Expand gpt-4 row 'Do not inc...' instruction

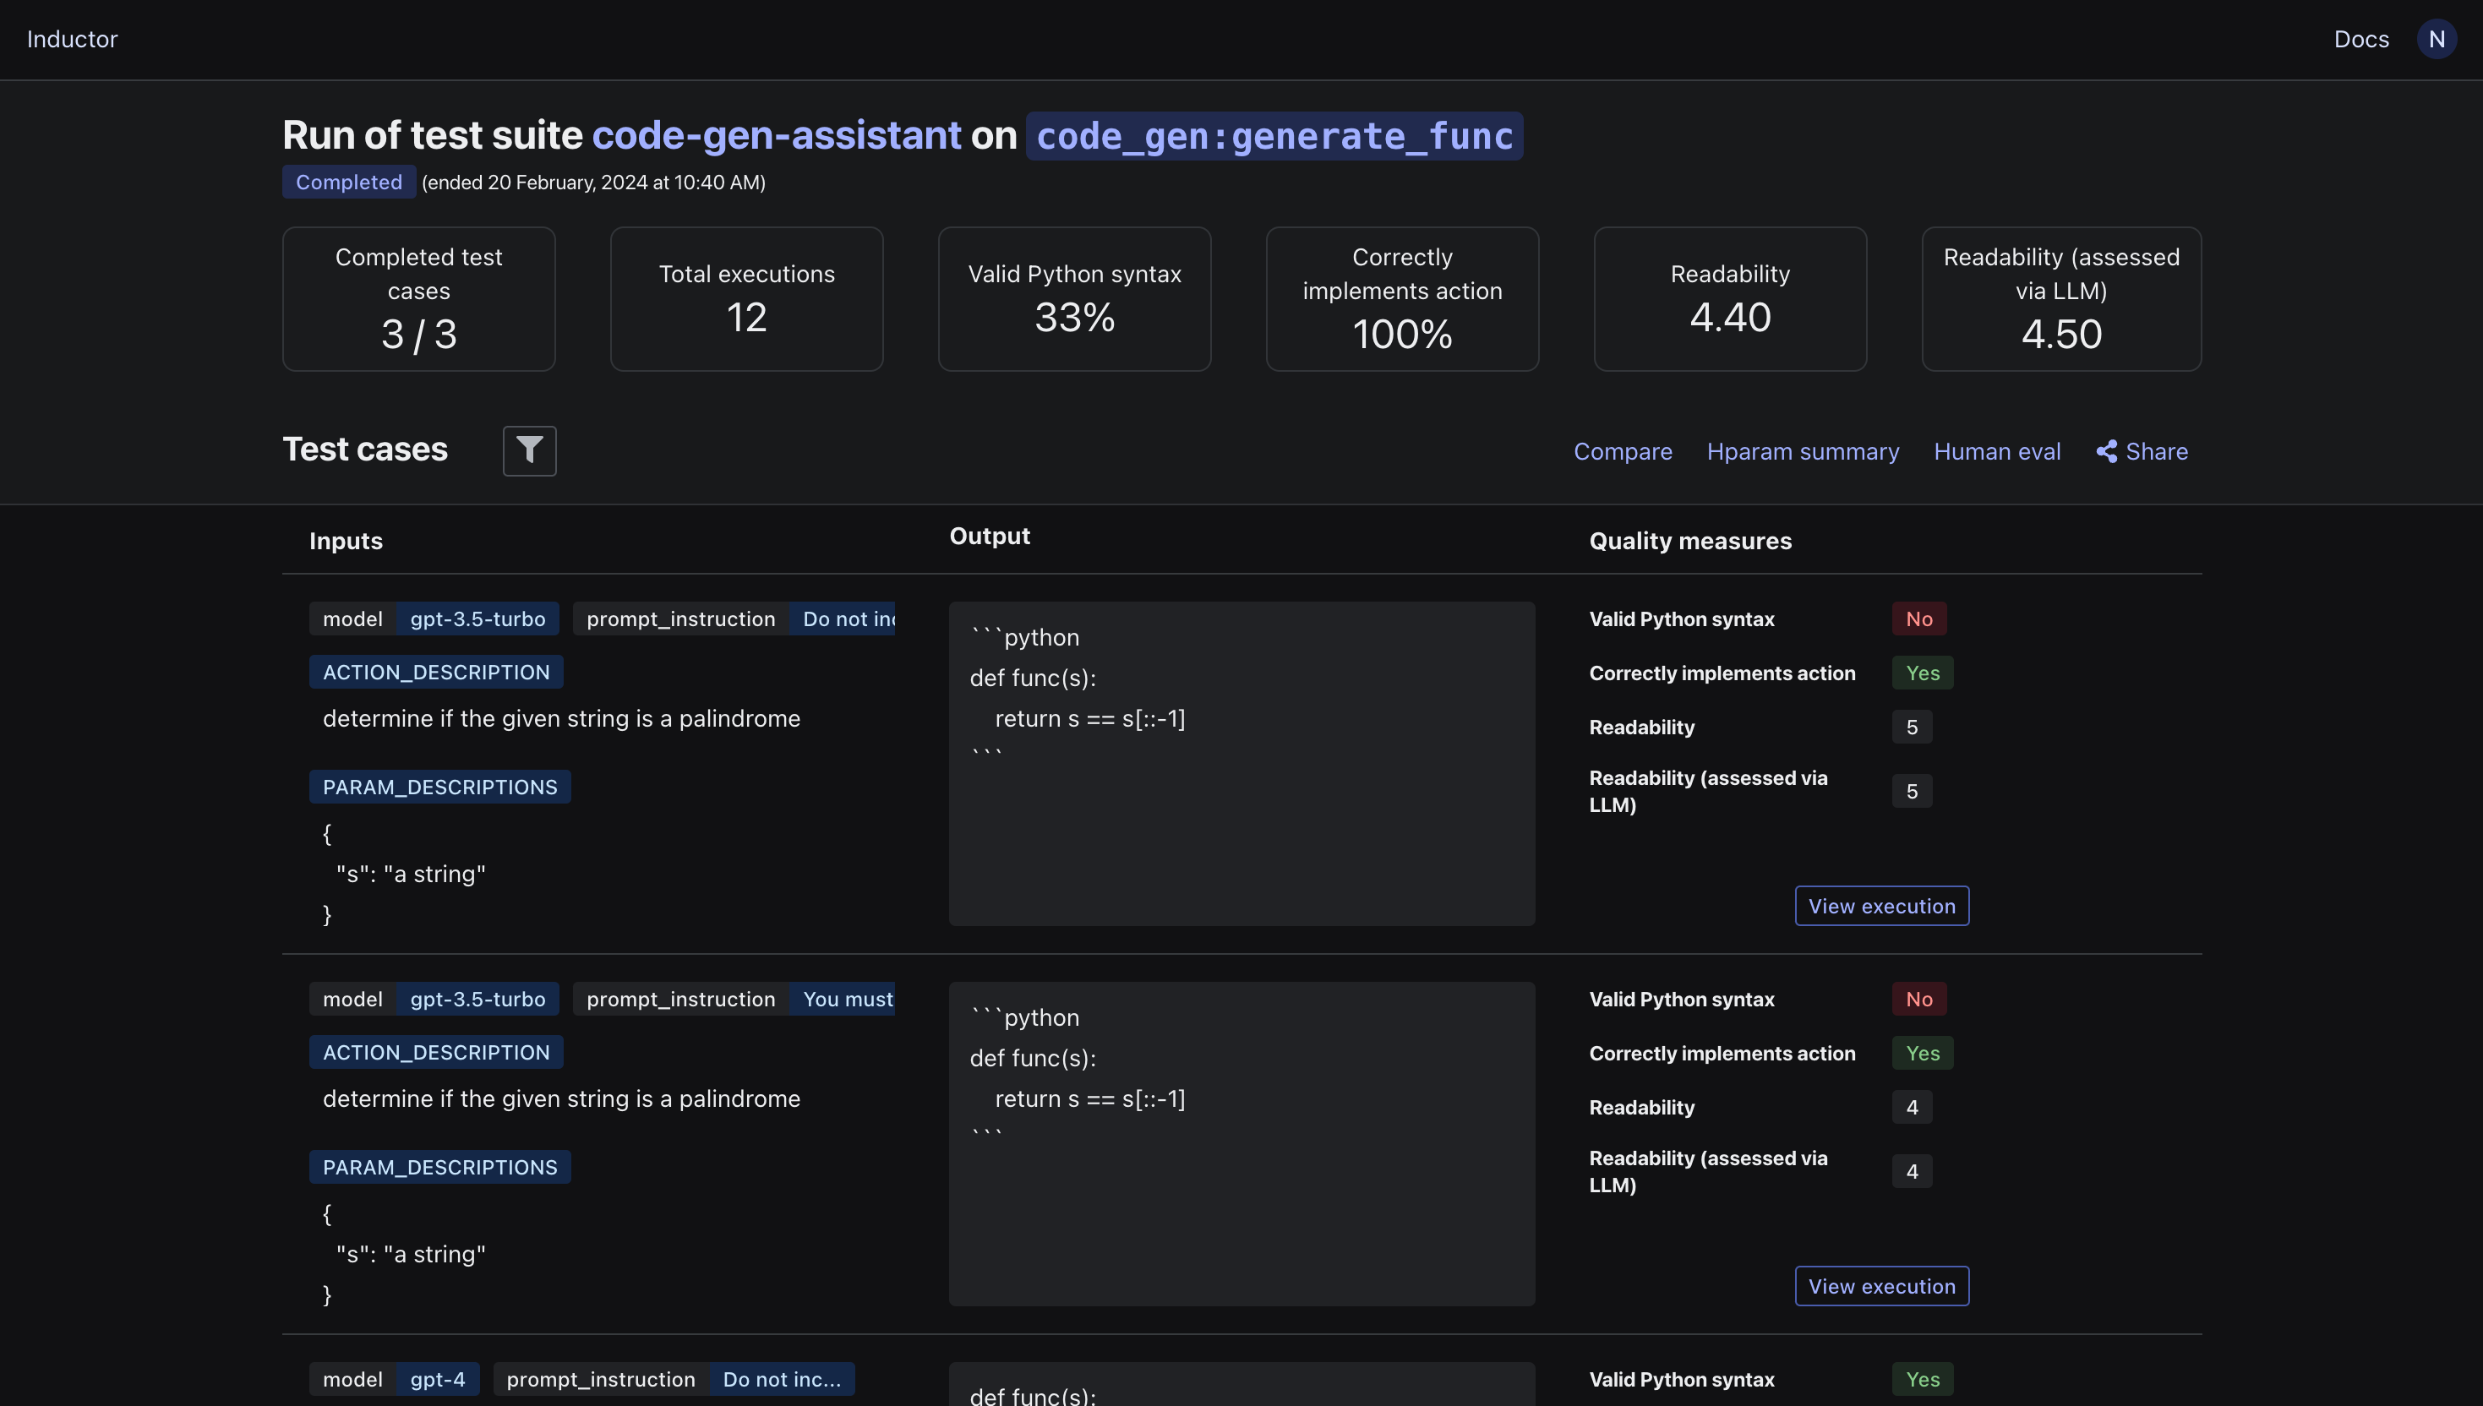(x=781, y=1379)
